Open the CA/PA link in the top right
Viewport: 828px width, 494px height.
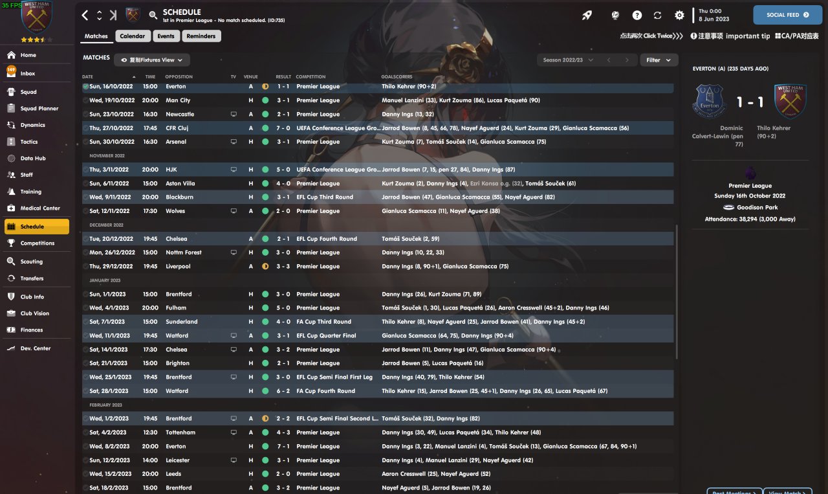tap(797, 36)
